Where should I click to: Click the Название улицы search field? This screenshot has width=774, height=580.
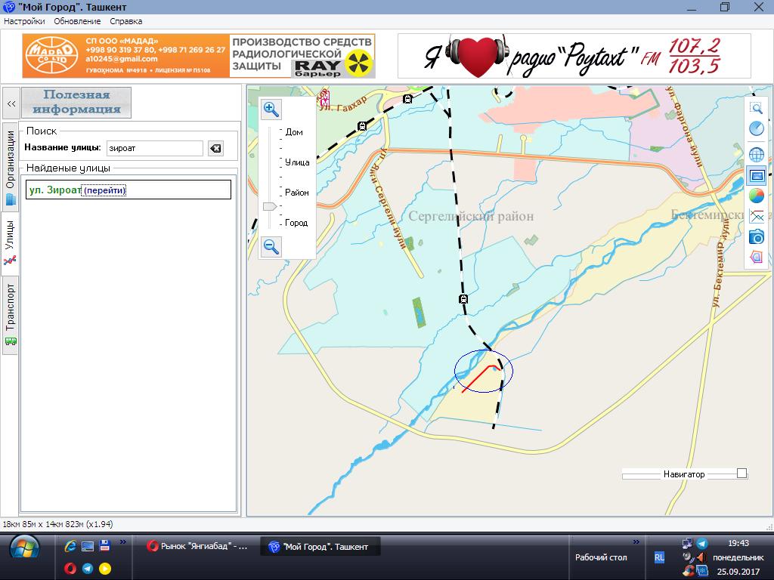coord(154,149)
